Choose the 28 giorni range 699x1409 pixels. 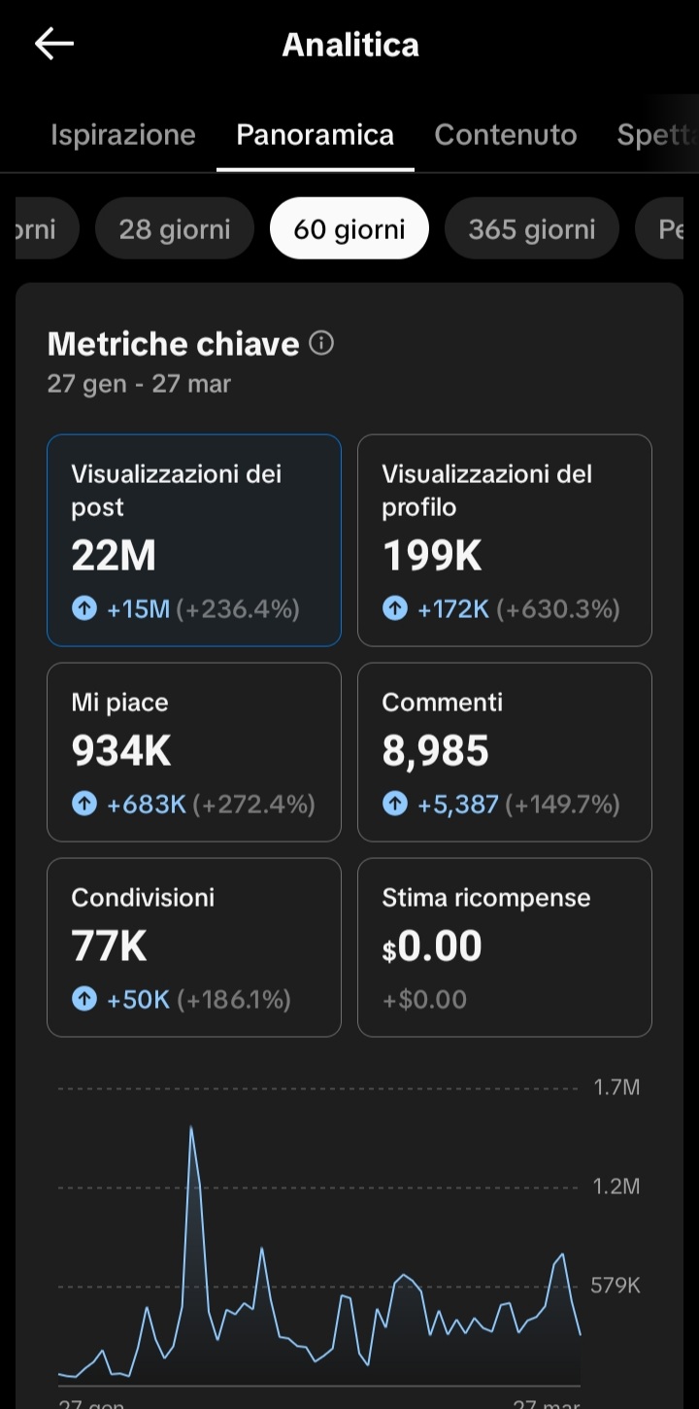tap(175, 229)
